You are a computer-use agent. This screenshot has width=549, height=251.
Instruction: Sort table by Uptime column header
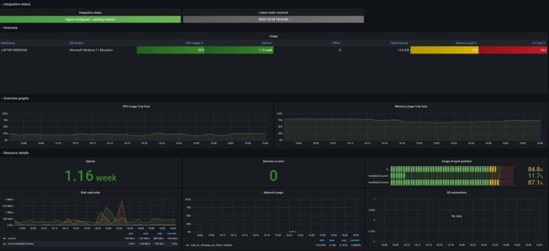[x=267, y=43]
